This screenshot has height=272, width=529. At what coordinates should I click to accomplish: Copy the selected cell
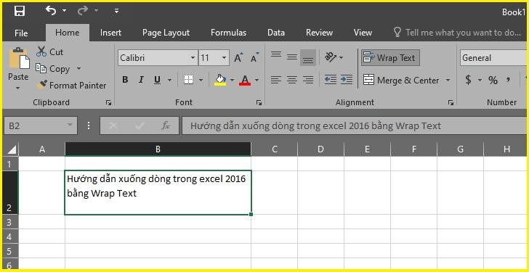coord(52,69)
